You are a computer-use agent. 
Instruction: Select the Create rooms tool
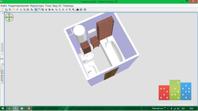point(46,10)
